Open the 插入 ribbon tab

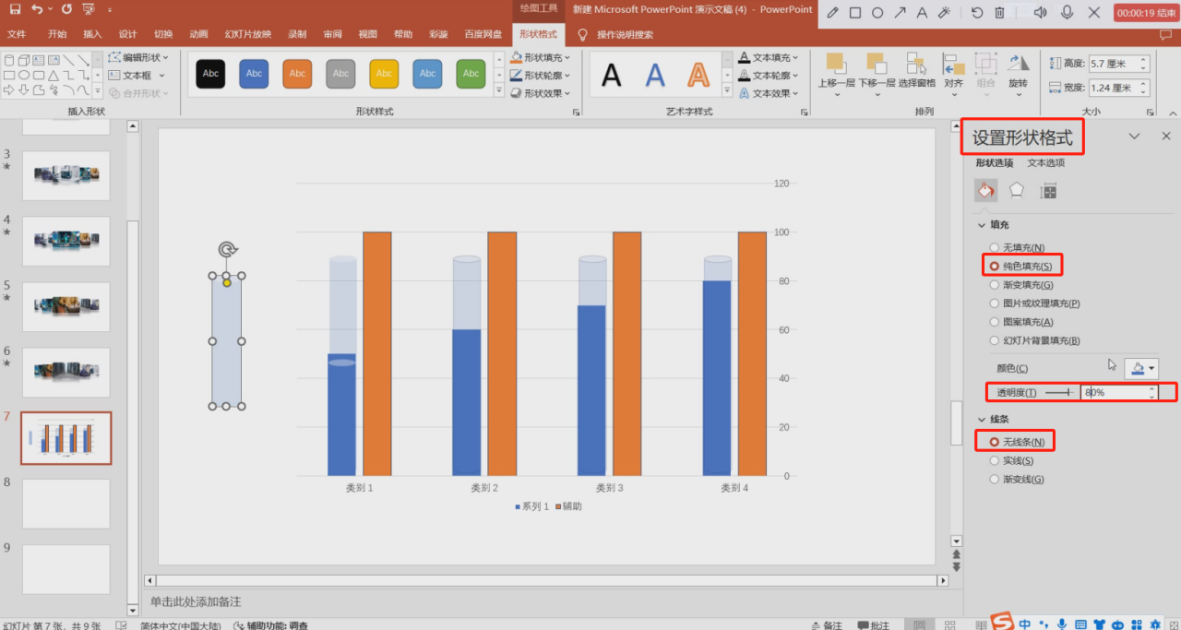click(x=92, y=34)
